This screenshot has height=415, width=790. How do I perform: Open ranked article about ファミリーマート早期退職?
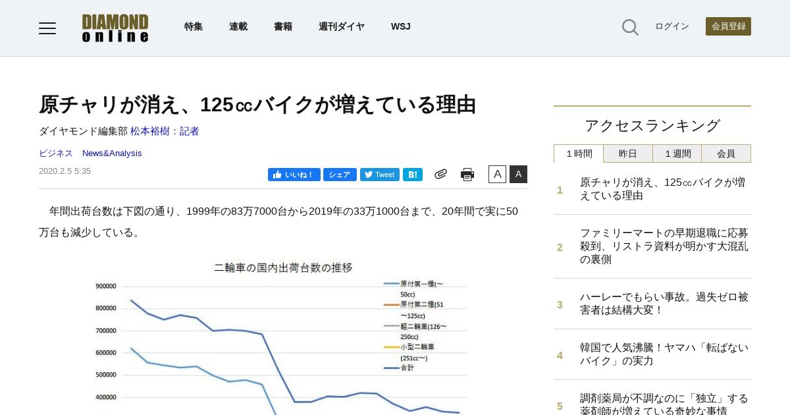pyautogui.click(x=664, y=246)
